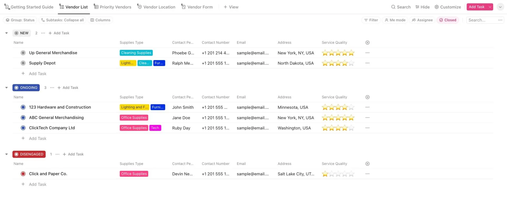Collapse the ONGOING group
Viewport: 507px width, 212px height.
tap(7, 88)
